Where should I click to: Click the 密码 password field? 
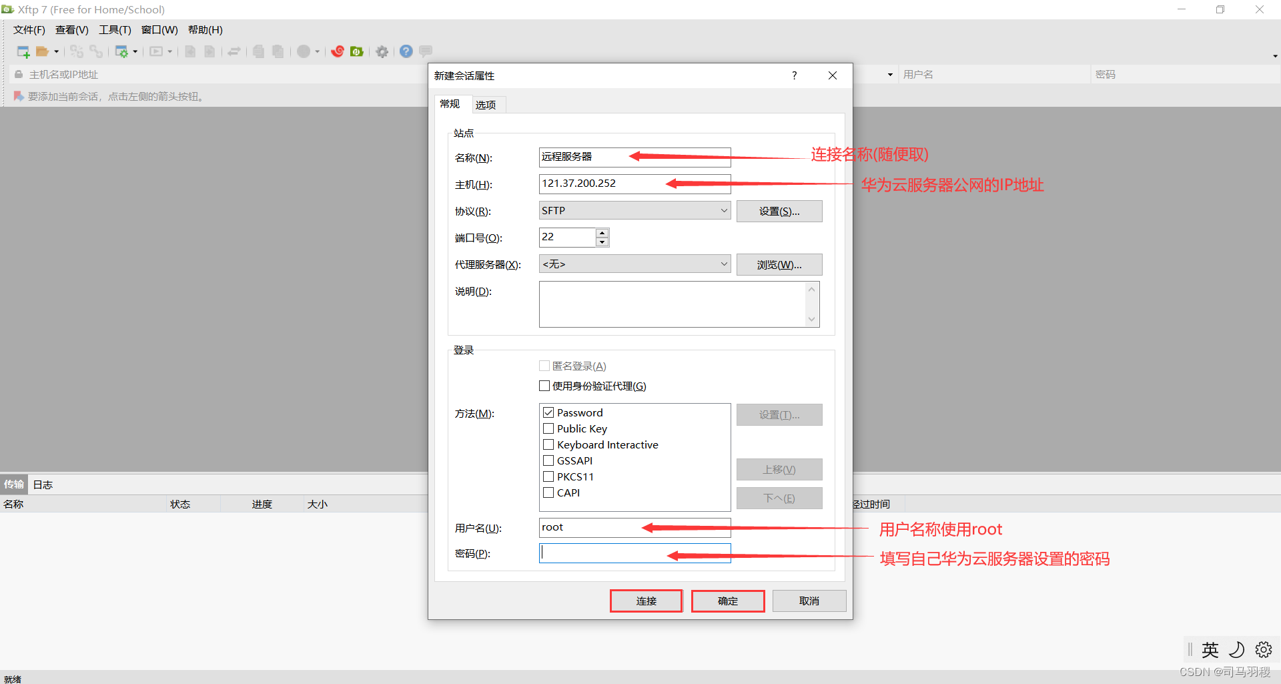pos(634,553)
